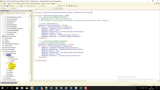
Task: Click the add (green plus) icon in configuration panel
Action: coord(8,13)
